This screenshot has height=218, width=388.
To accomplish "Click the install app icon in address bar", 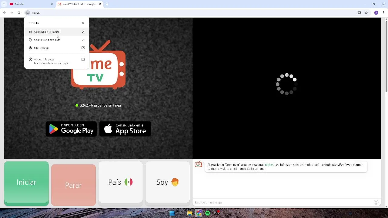I will click(360, 13).
